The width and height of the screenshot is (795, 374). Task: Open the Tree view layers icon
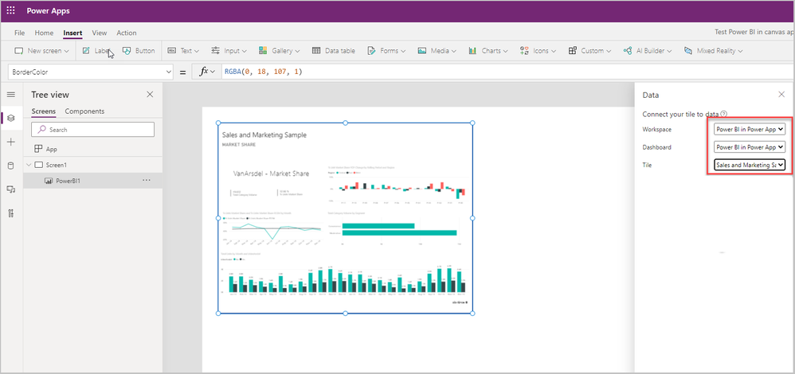tap(10, 118)
